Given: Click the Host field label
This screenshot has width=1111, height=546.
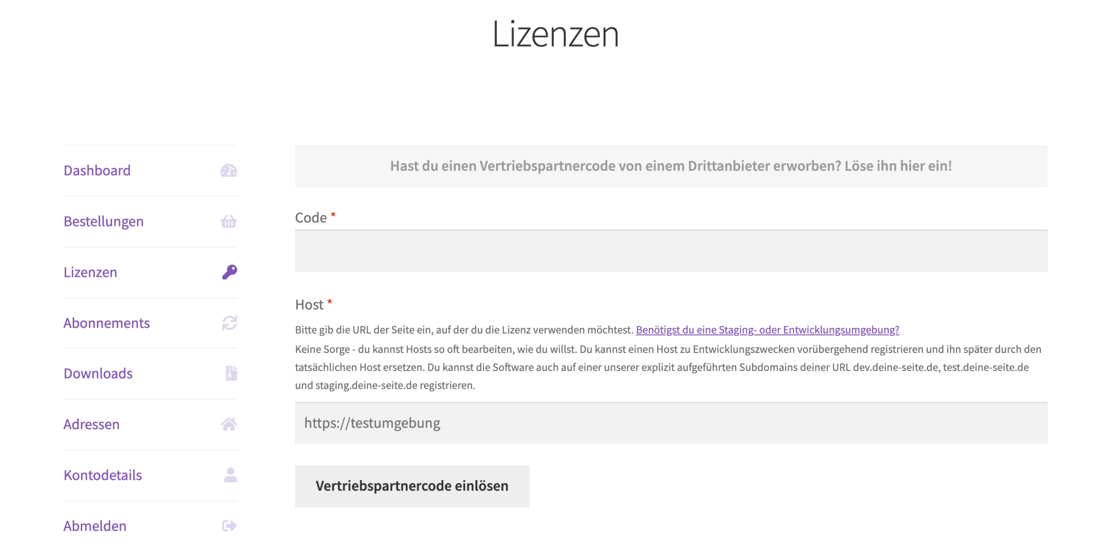Looking at the screenshot, I should 309,305.
